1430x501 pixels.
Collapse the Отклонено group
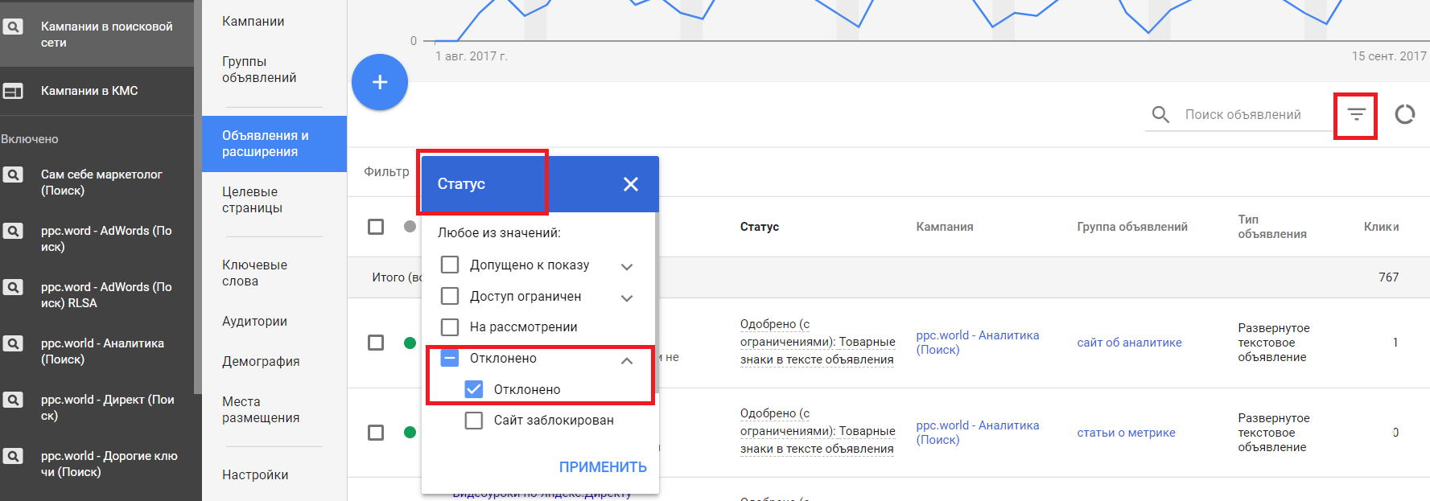click(627, 360)
